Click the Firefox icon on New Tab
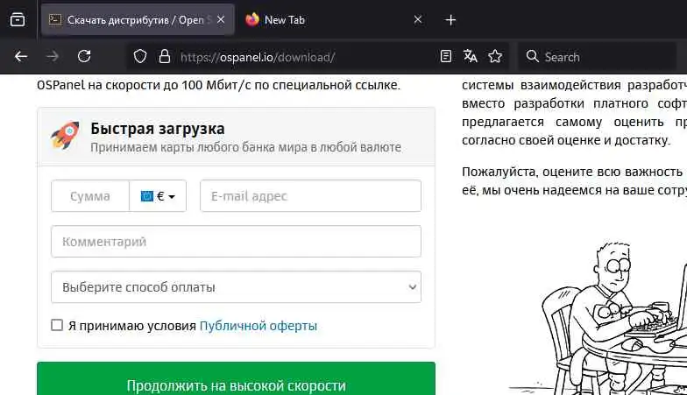 tap(252, 19)
